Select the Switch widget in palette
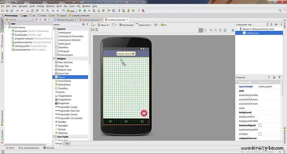This screenshot has height=154, width=287. tap(70, 92)
